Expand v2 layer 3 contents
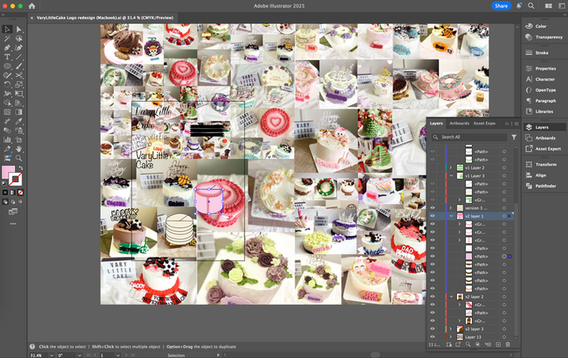 click(451, 329)
